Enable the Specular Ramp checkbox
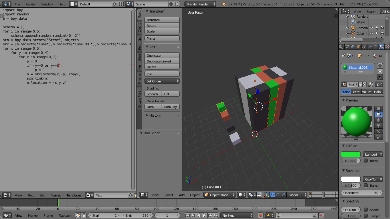Viewport: 390px width, 219px height. pos(366,186)
